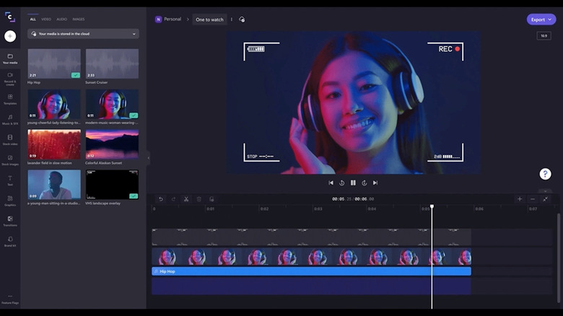Click the scissors split icon
This screenshot has height=316, width=563.
click(x=186, y=199)
